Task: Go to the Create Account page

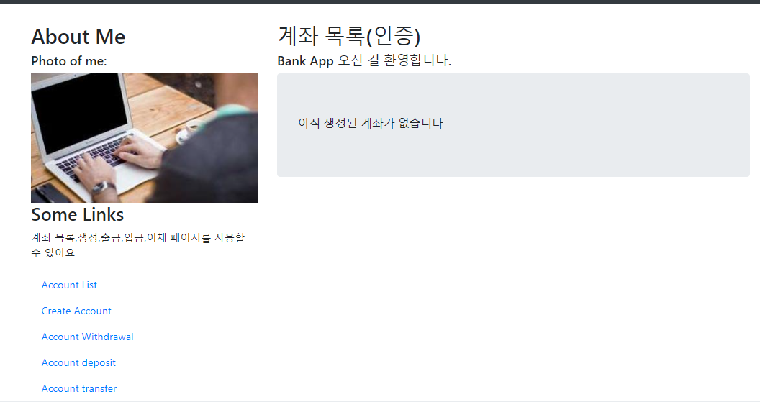Action: coord(76,311)
